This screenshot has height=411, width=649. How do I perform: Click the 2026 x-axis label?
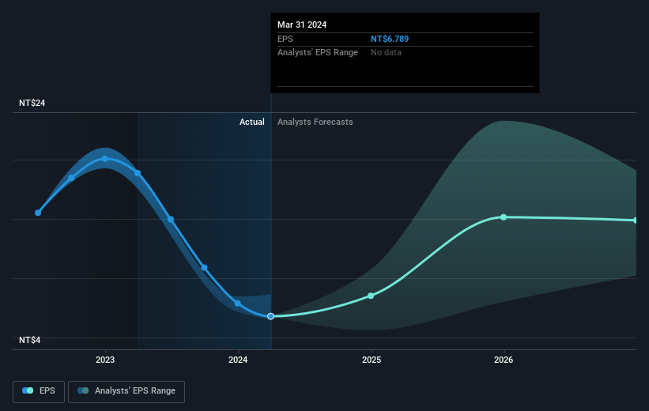[504, 360]
